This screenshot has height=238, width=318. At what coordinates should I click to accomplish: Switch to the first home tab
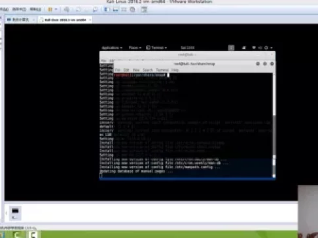20,20
